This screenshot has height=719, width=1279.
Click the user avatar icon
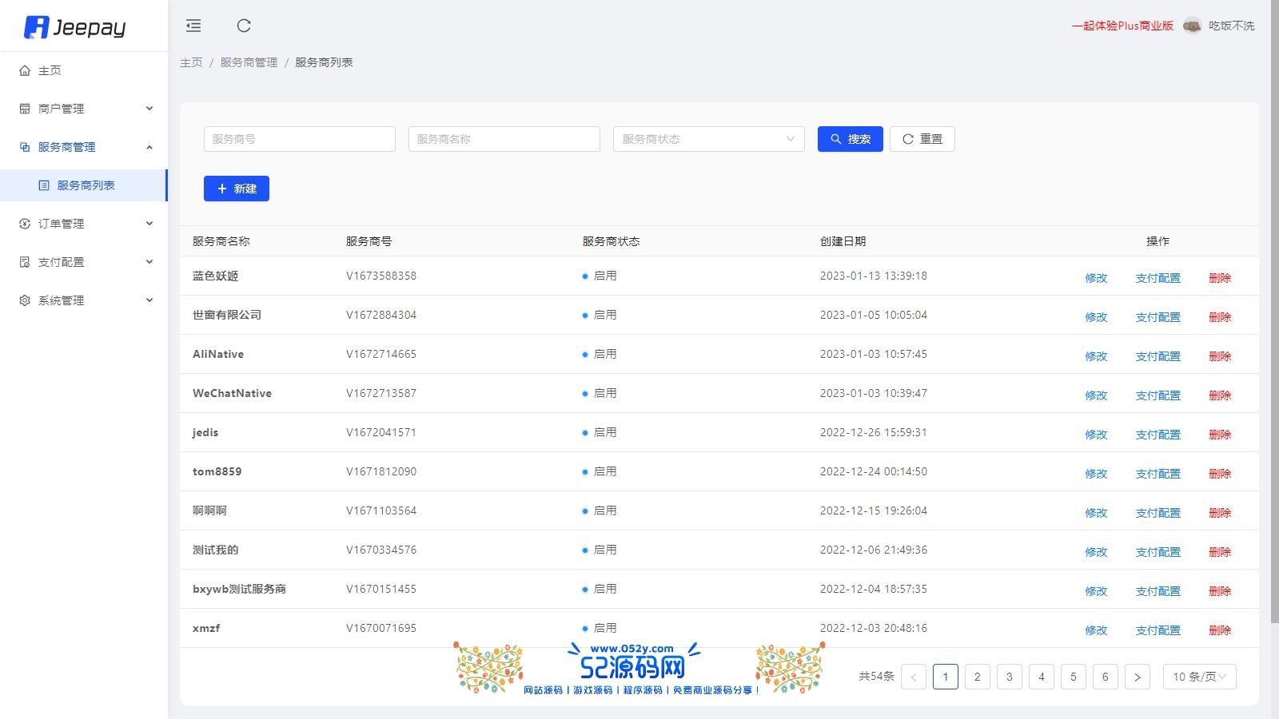(1192, 26)
